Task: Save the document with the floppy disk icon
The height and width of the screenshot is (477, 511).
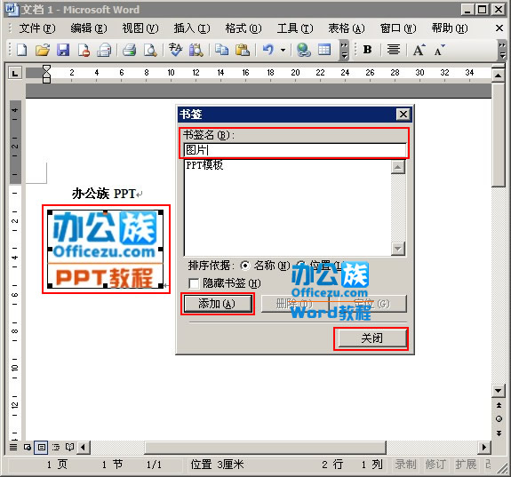Action: click(63, 50)
